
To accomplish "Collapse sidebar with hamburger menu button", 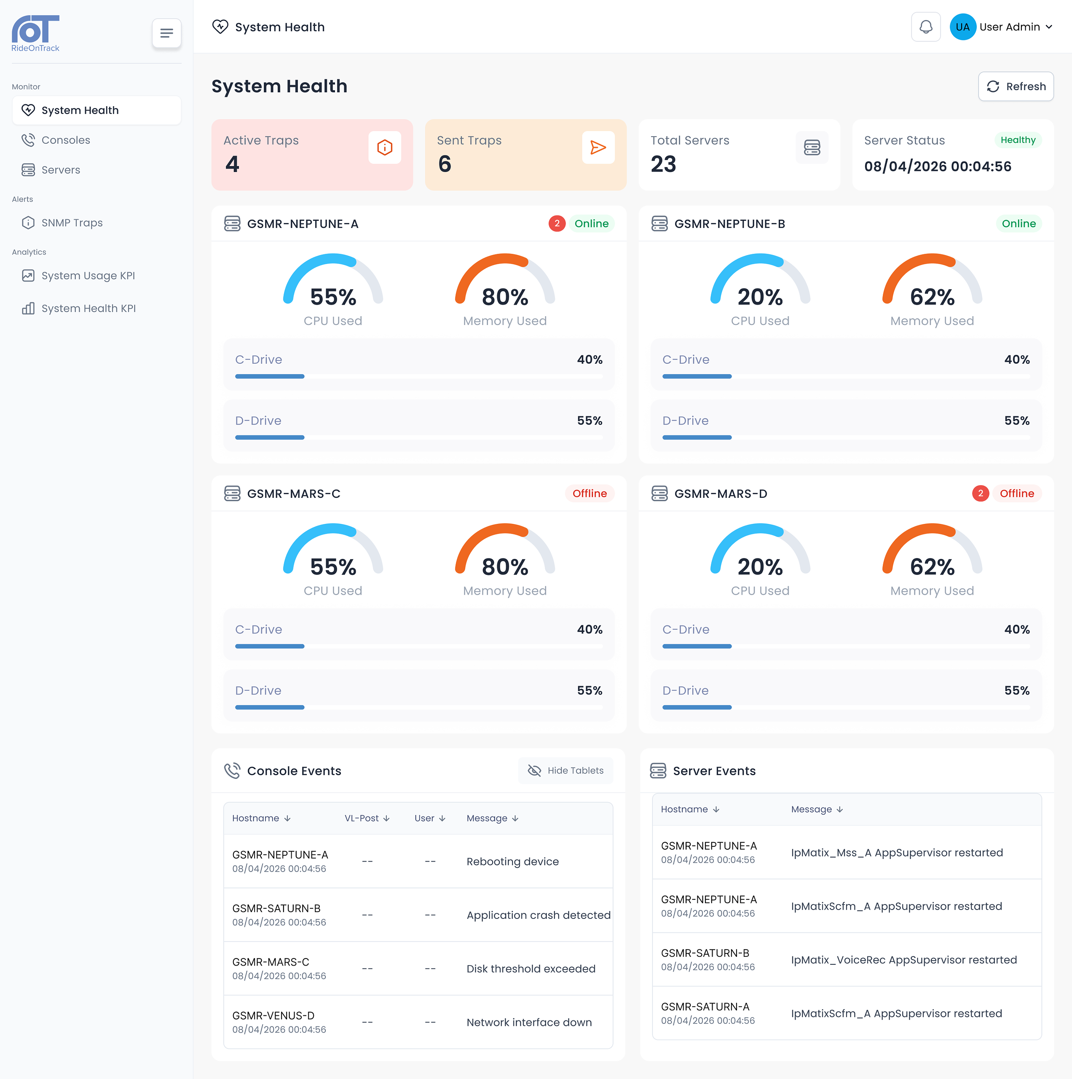I will point(166,33).
